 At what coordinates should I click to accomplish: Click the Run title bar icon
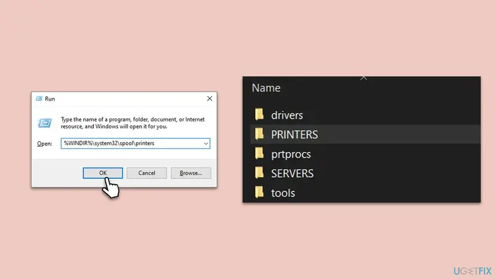39,99
